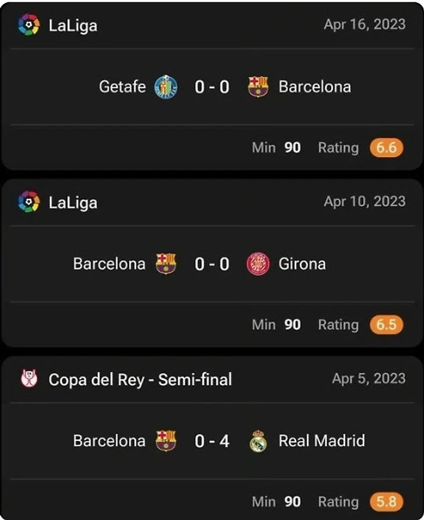Image resolution: width=424 pixels, height=520 pixels.
Task: Click the LaLiga logo in Girona match card
Action: 29,202
